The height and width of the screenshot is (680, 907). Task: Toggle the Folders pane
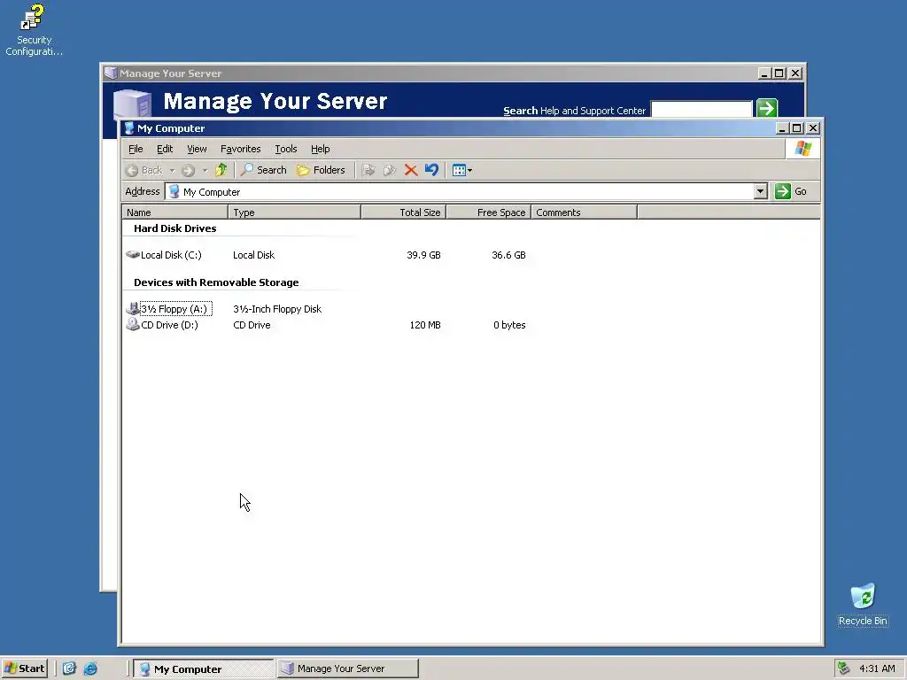coord(321,170)
